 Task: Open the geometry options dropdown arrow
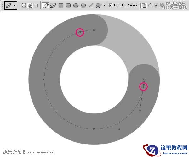click(x=105, y=5)
